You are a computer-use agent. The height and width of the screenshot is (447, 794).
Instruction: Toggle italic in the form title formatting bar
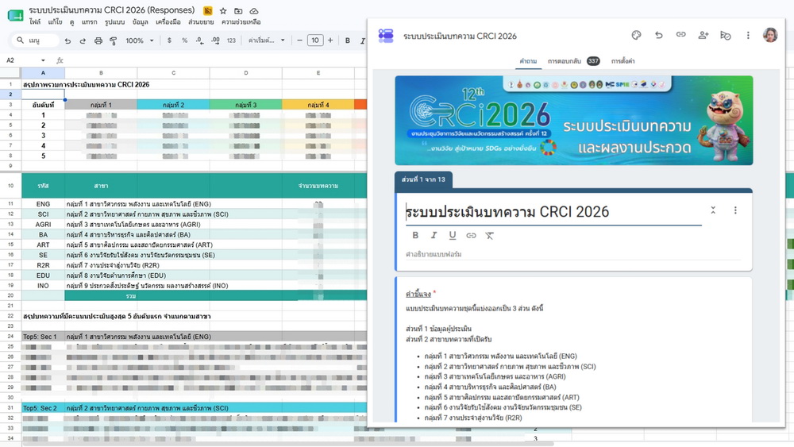(434, 235)
